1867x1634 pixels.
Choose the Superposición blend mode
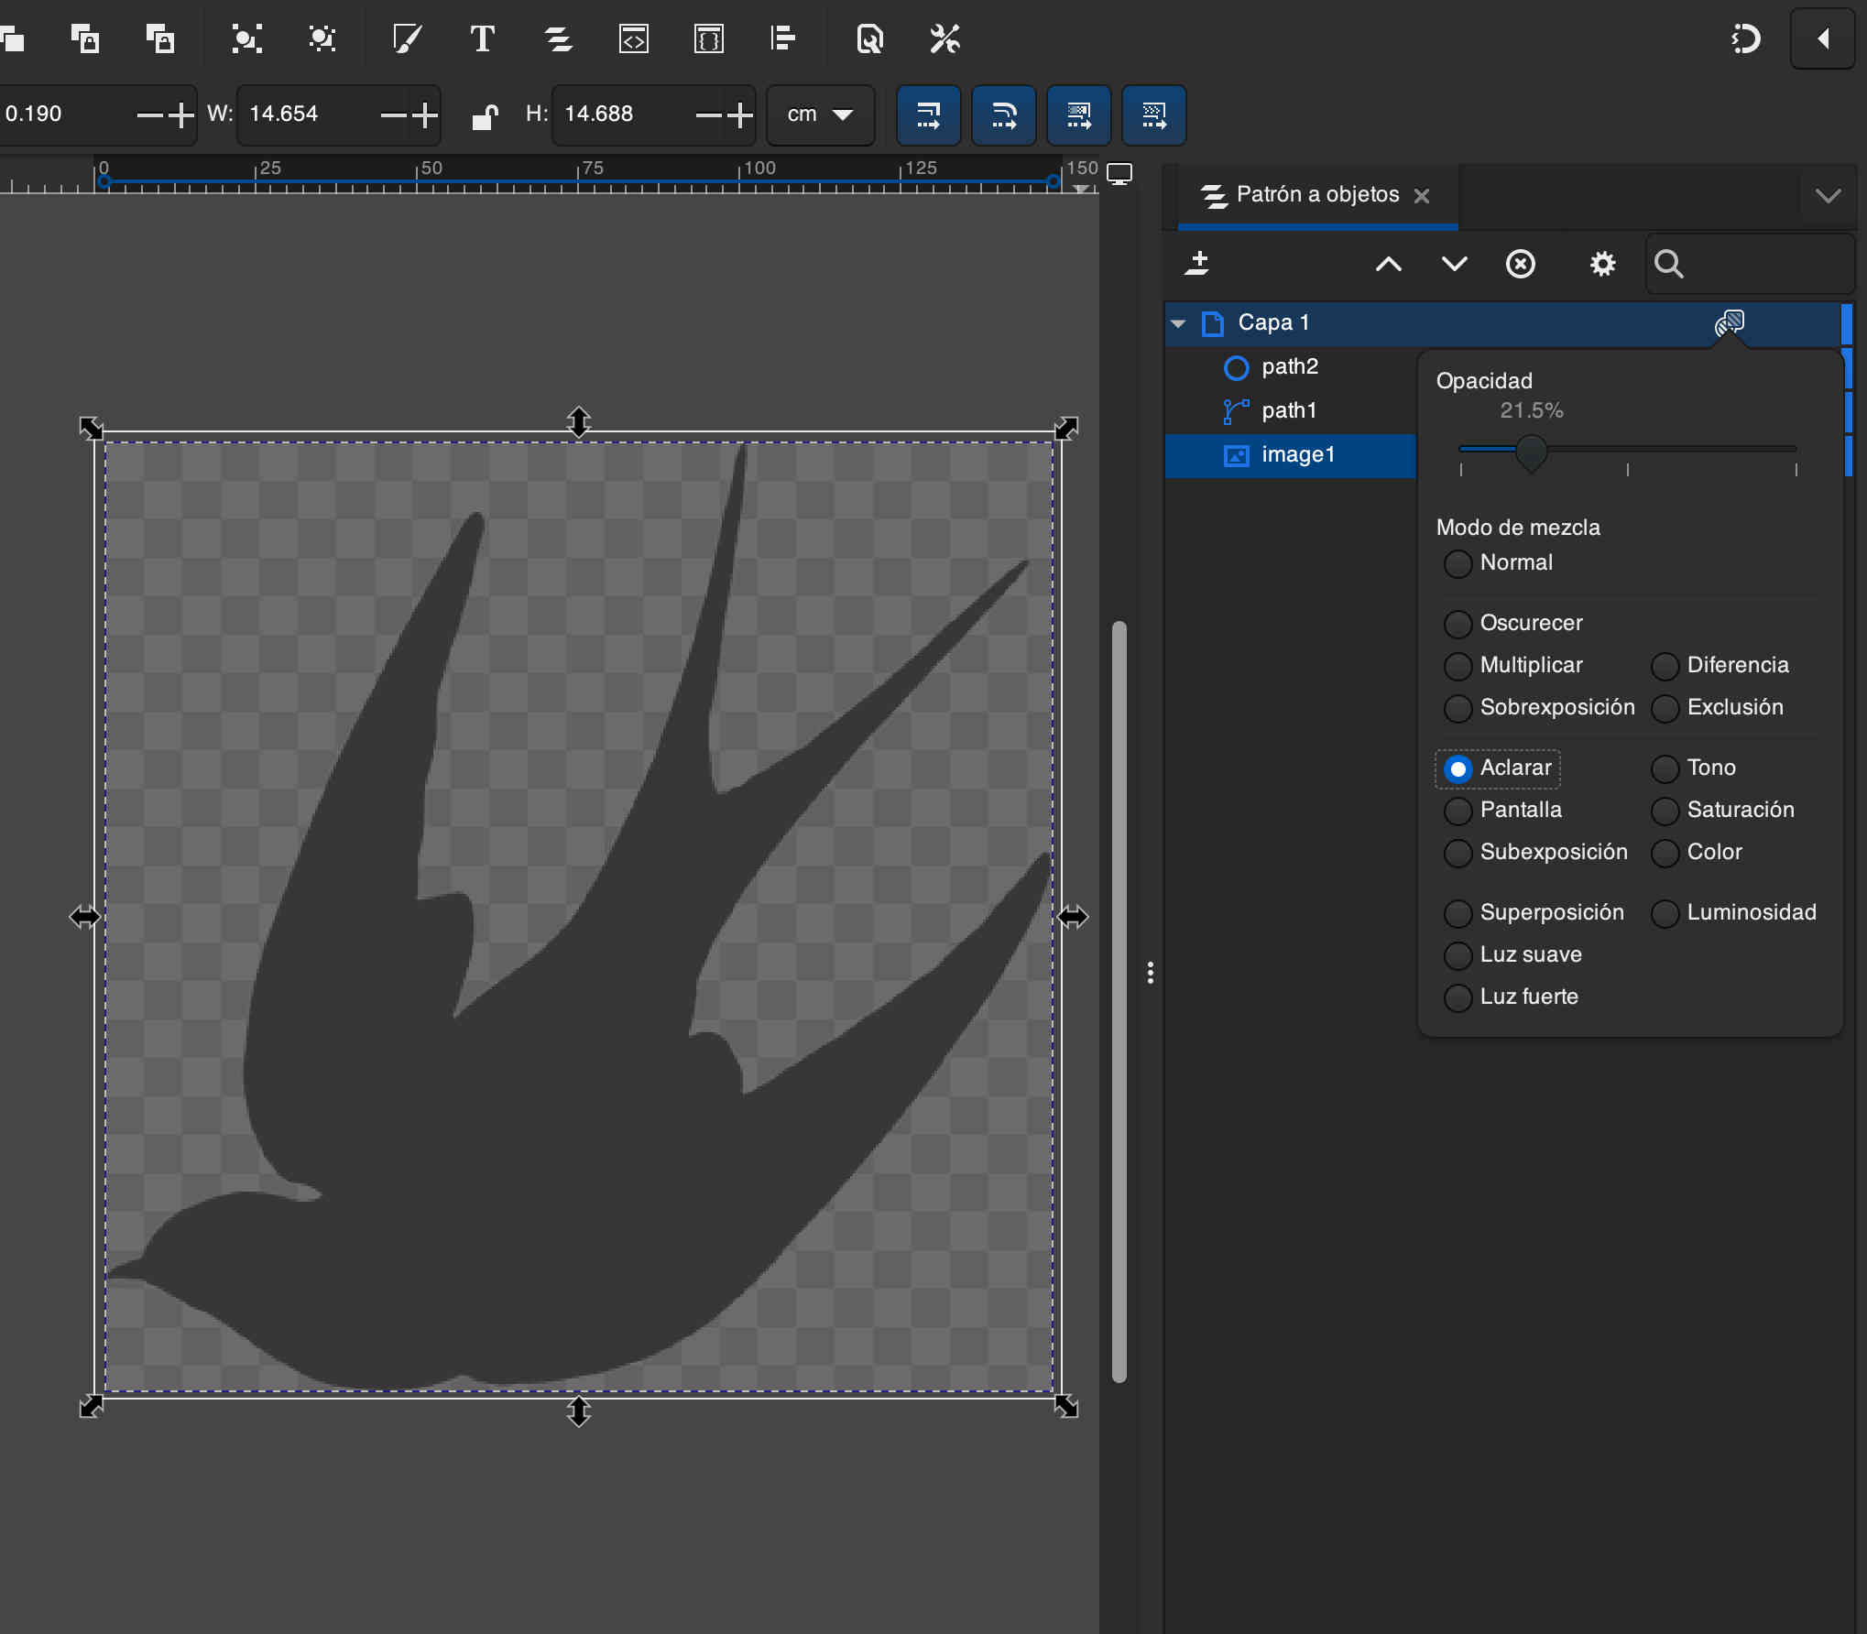[x=1534, y=913]
